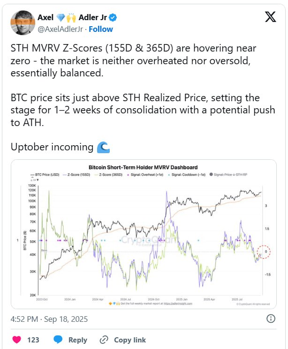Toggle Signal: Overheat legend entry
This screenshot has height=349, width=288.
coord(145,175)
